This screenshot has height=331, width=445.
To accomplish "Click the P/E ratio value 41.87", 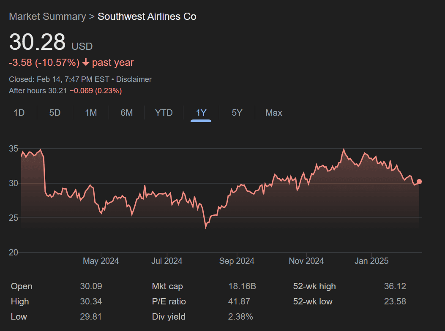I will 239,301.
